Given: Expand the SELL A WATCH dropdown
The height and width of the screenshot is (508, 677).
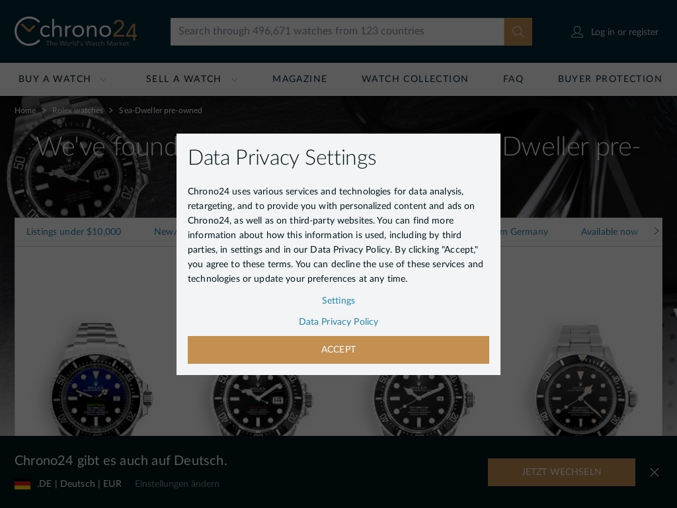Looking at the screenshot, I should click(234, 79).
